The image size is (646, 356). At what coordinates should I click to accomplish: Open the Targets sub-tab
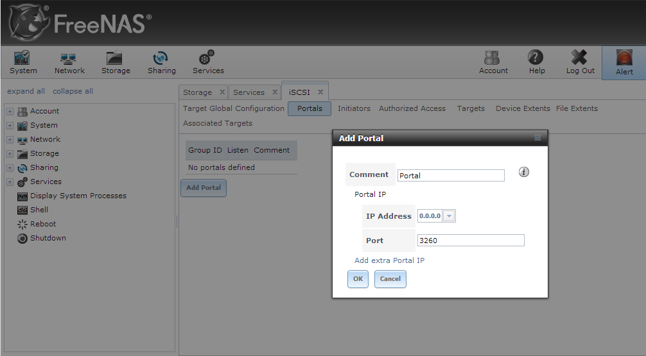[x=471, y=108]
